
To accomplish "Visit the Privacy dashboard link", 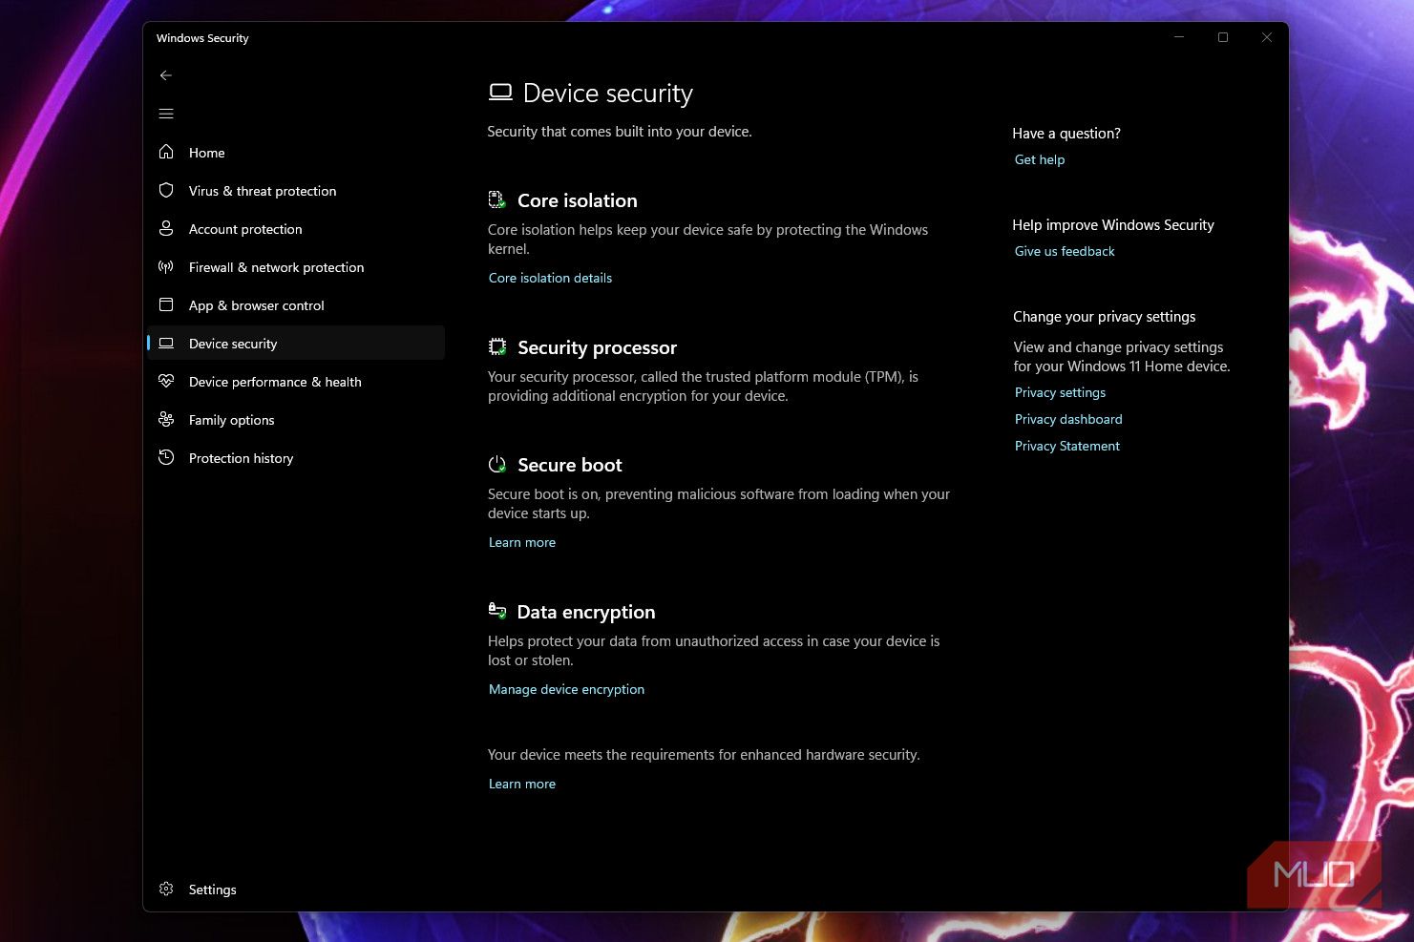I will 1068,419.
